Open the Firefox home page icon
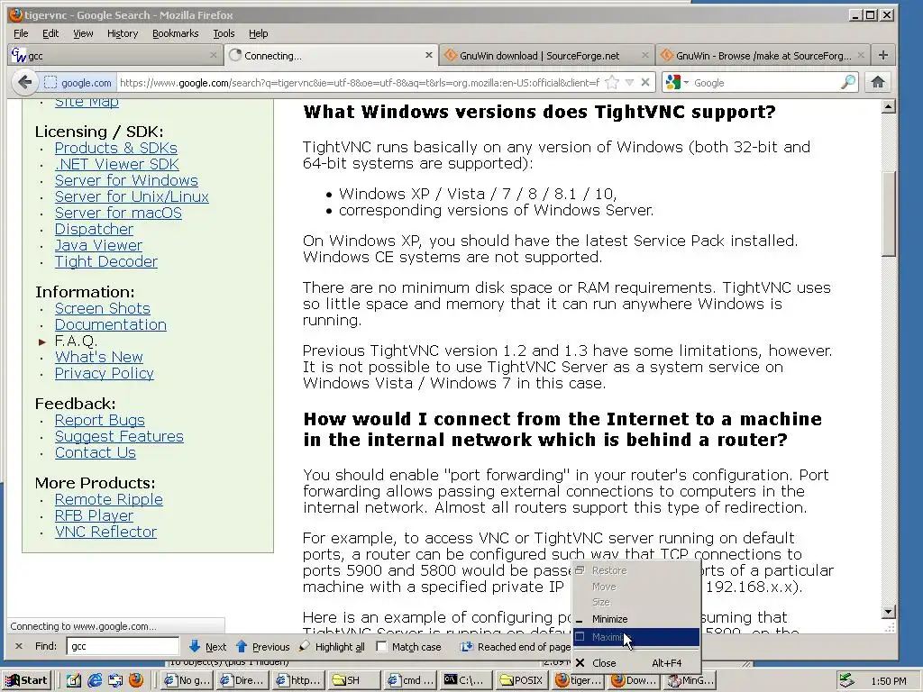Screen dimensions: 923x692 point(878,82)
